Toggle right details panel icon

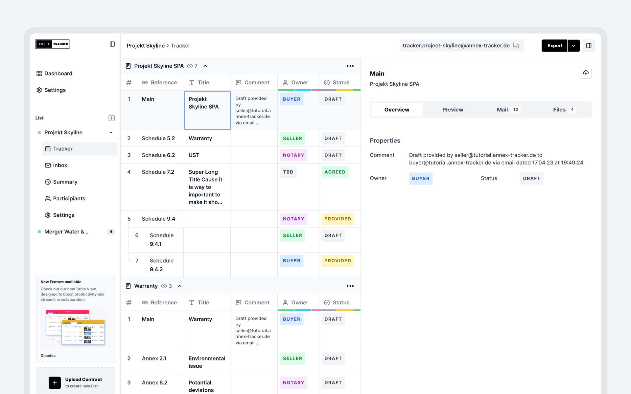[589, 46]
